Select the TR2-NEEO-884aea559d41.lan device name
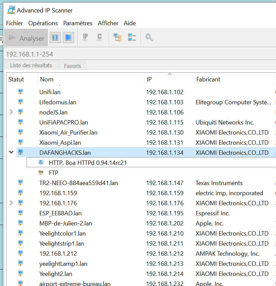Viewport: 276px width, 286px height. tap(79, 183)
